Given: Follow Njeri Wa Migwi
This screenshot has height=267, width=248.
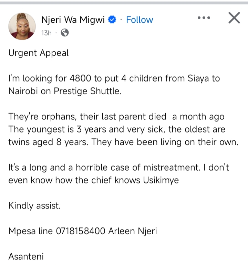Looking at the screenshot, I should tap(139, 20).
